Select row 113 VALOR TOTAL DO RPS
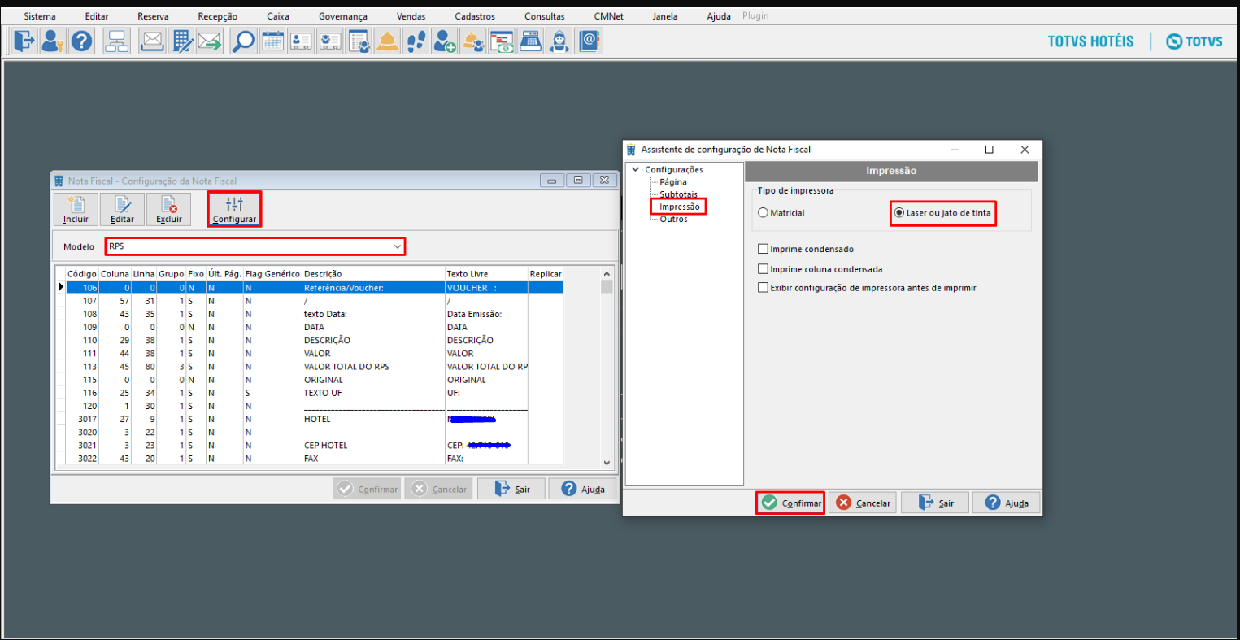Image resolution: width=1240 pixels, height=640 pixels. (x=309, y=367)
